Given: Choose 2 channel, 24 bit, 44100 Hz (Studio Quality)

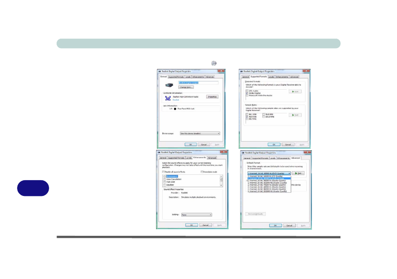Looking at the screenshot, I should click(269, 185).
